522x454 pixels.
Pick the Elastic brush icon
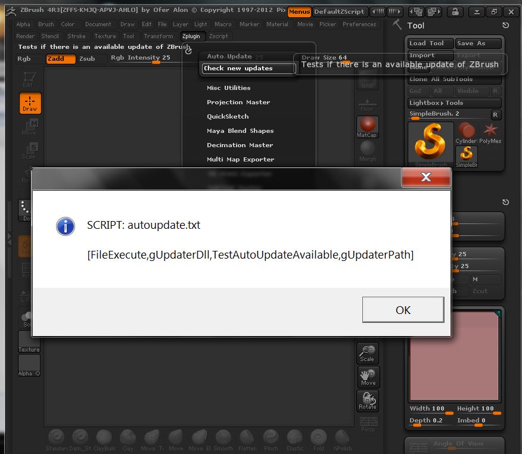tap(295, 439)
